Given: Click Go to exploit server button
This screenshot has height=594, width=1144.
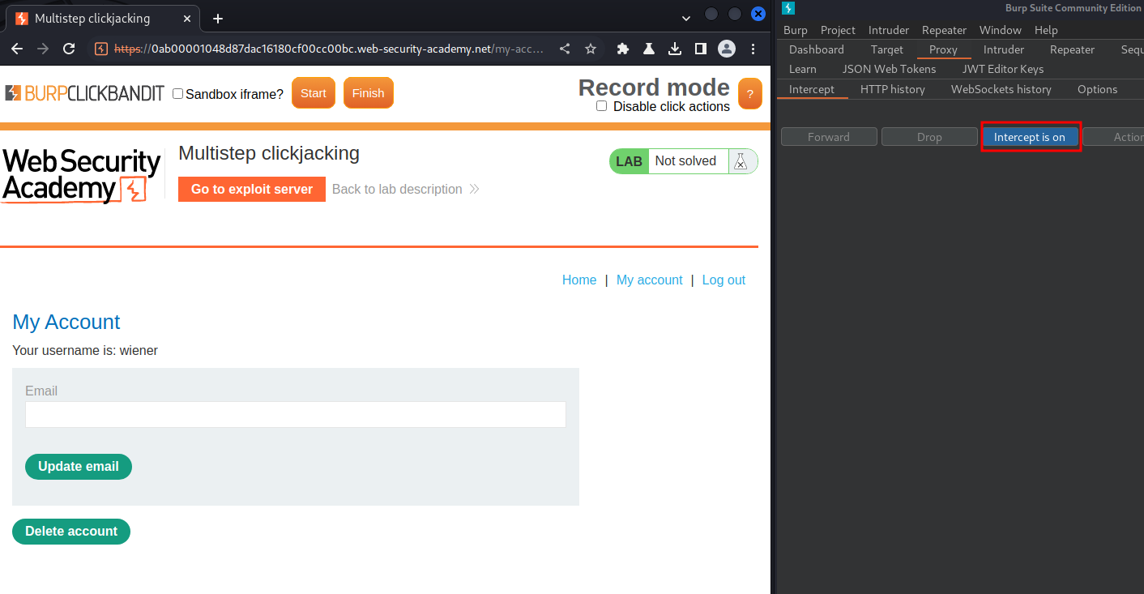Looking at the screenshot, I should [x=252, y=189].
